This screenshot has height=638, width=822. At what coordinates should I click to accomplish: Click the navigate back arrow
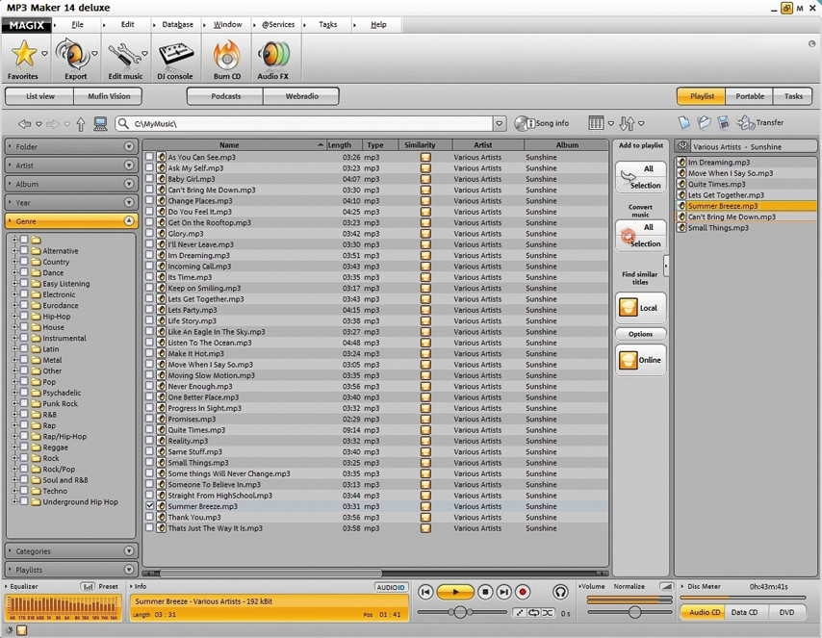[x=24, y=124]
